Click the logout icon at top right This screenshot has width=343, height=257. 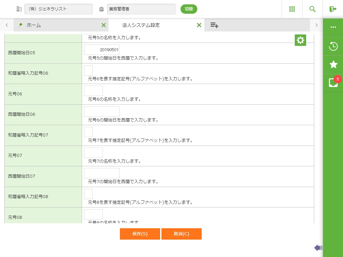pos(333,9)
